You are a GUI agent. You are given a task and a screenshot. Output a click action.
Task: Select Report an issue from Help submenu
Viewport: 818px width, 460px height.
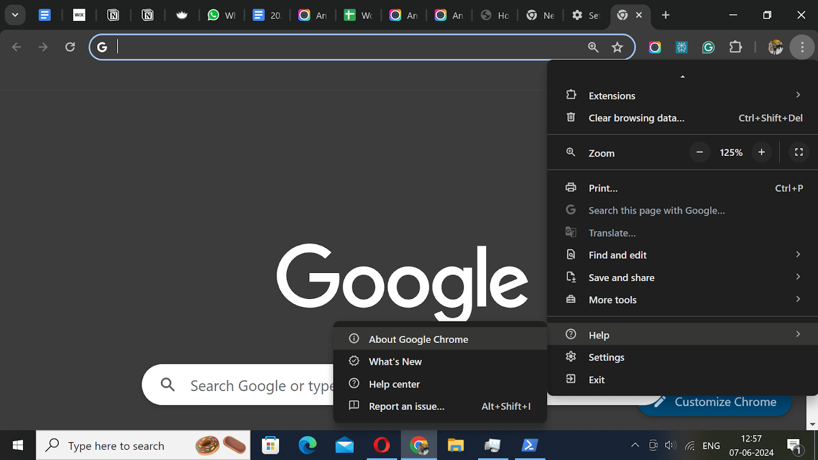[x=406, y=406]
